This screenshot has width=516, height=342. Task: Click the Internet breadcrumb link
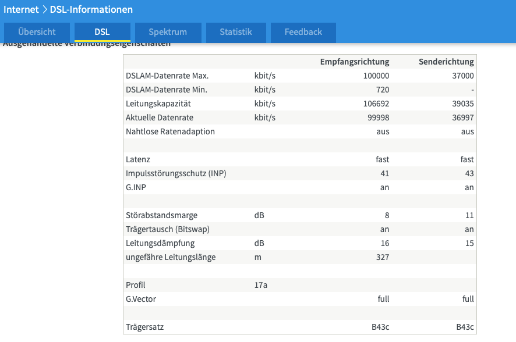click(x=21, y=9)
